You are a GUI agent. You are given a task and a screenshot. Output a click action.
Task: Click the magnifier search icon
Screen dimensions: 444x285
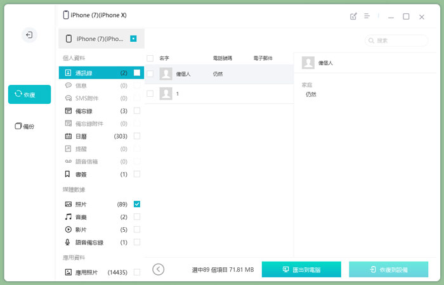point(371,41)
